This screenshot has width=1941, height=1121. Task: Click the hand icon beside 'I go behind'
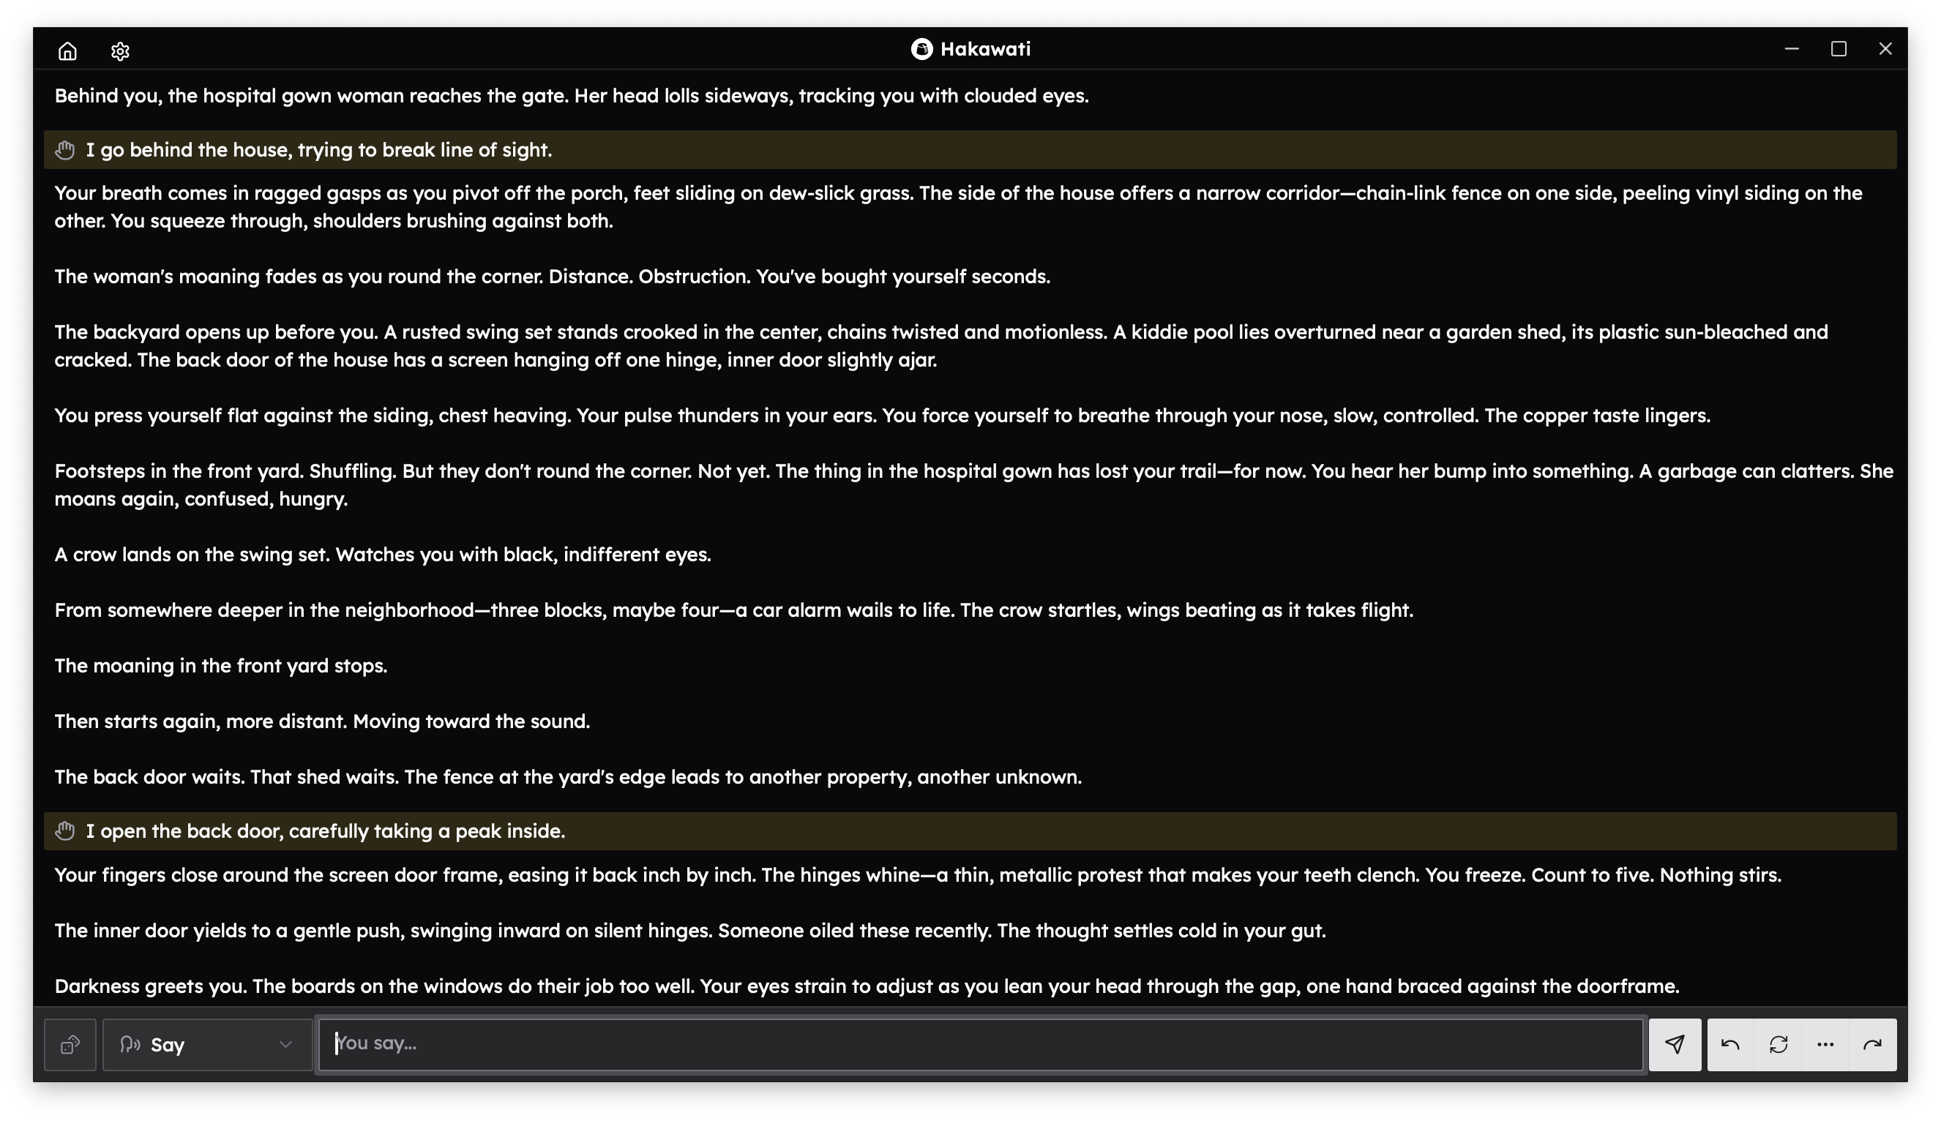[x=65, y=149]
